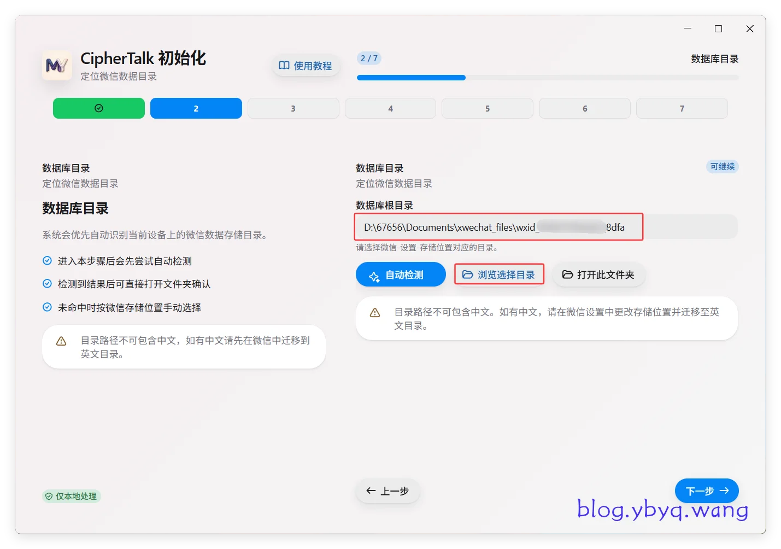Click the 数据库根目录 field label
The width and height of the screenshot is (781, 549).
pyautogui.click(x=385, y=206)
